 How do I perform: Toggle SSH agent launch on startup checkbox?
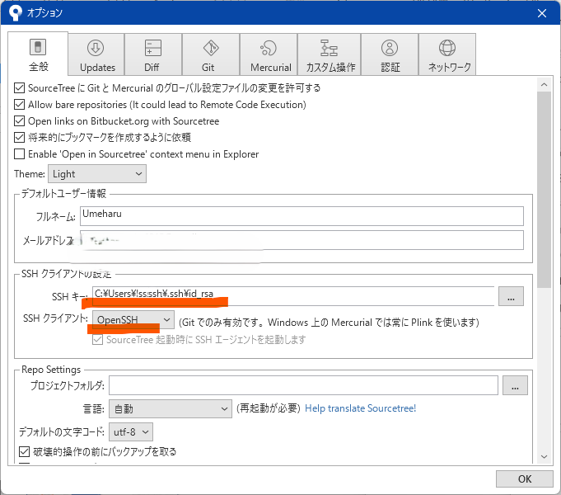pyautogui.click(x=98, y=339)
